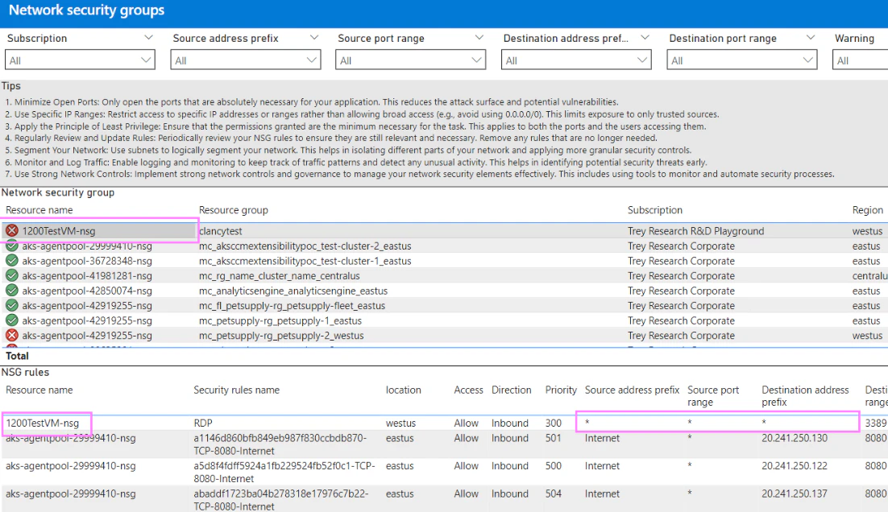Click the green check icon for aks-agentpool-29999410-nsg
The image size is (888, 512).
pyautogui.click(x=12, y=246)
